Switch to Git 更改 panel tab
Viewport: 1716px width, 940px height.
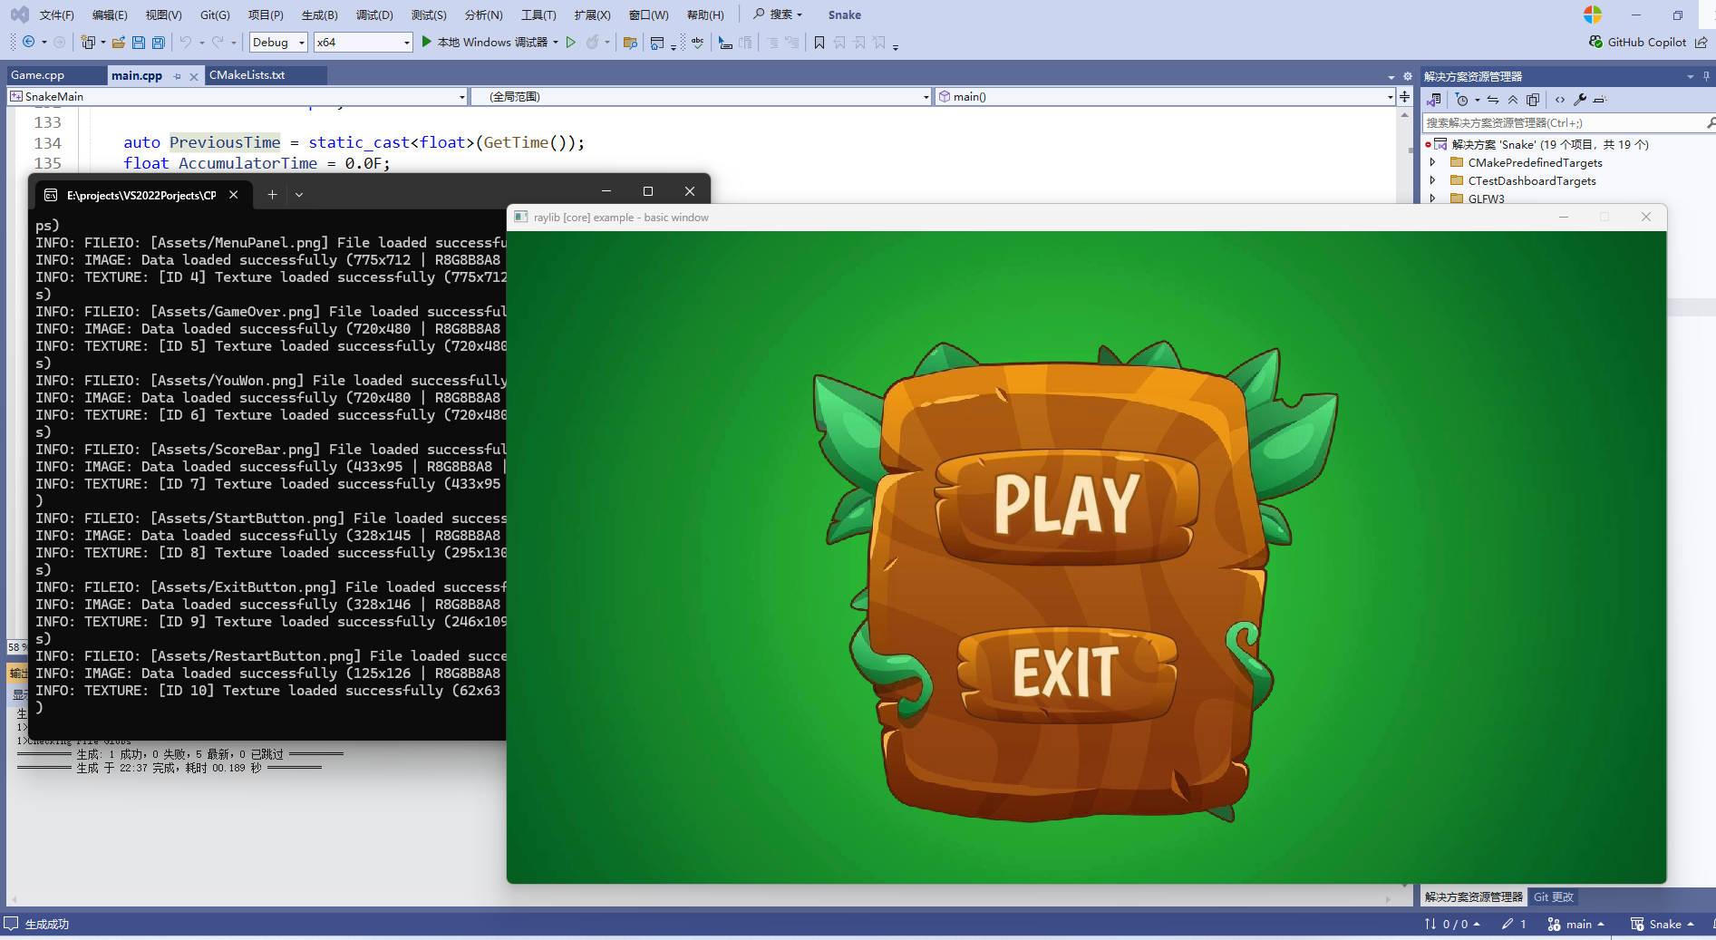[x=1553, y=896]
